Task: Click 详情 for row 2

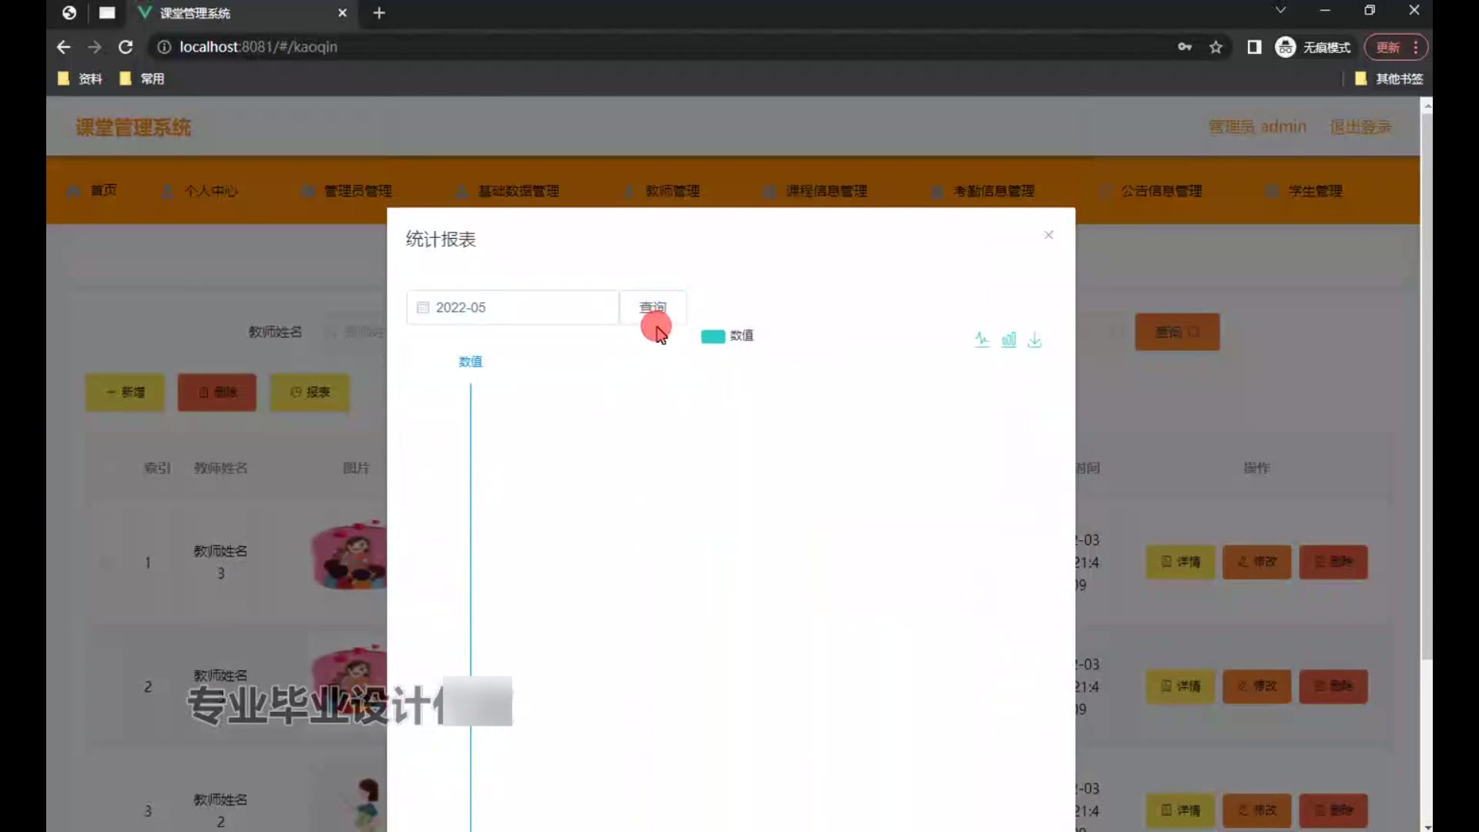Action: pos(1180,686)
